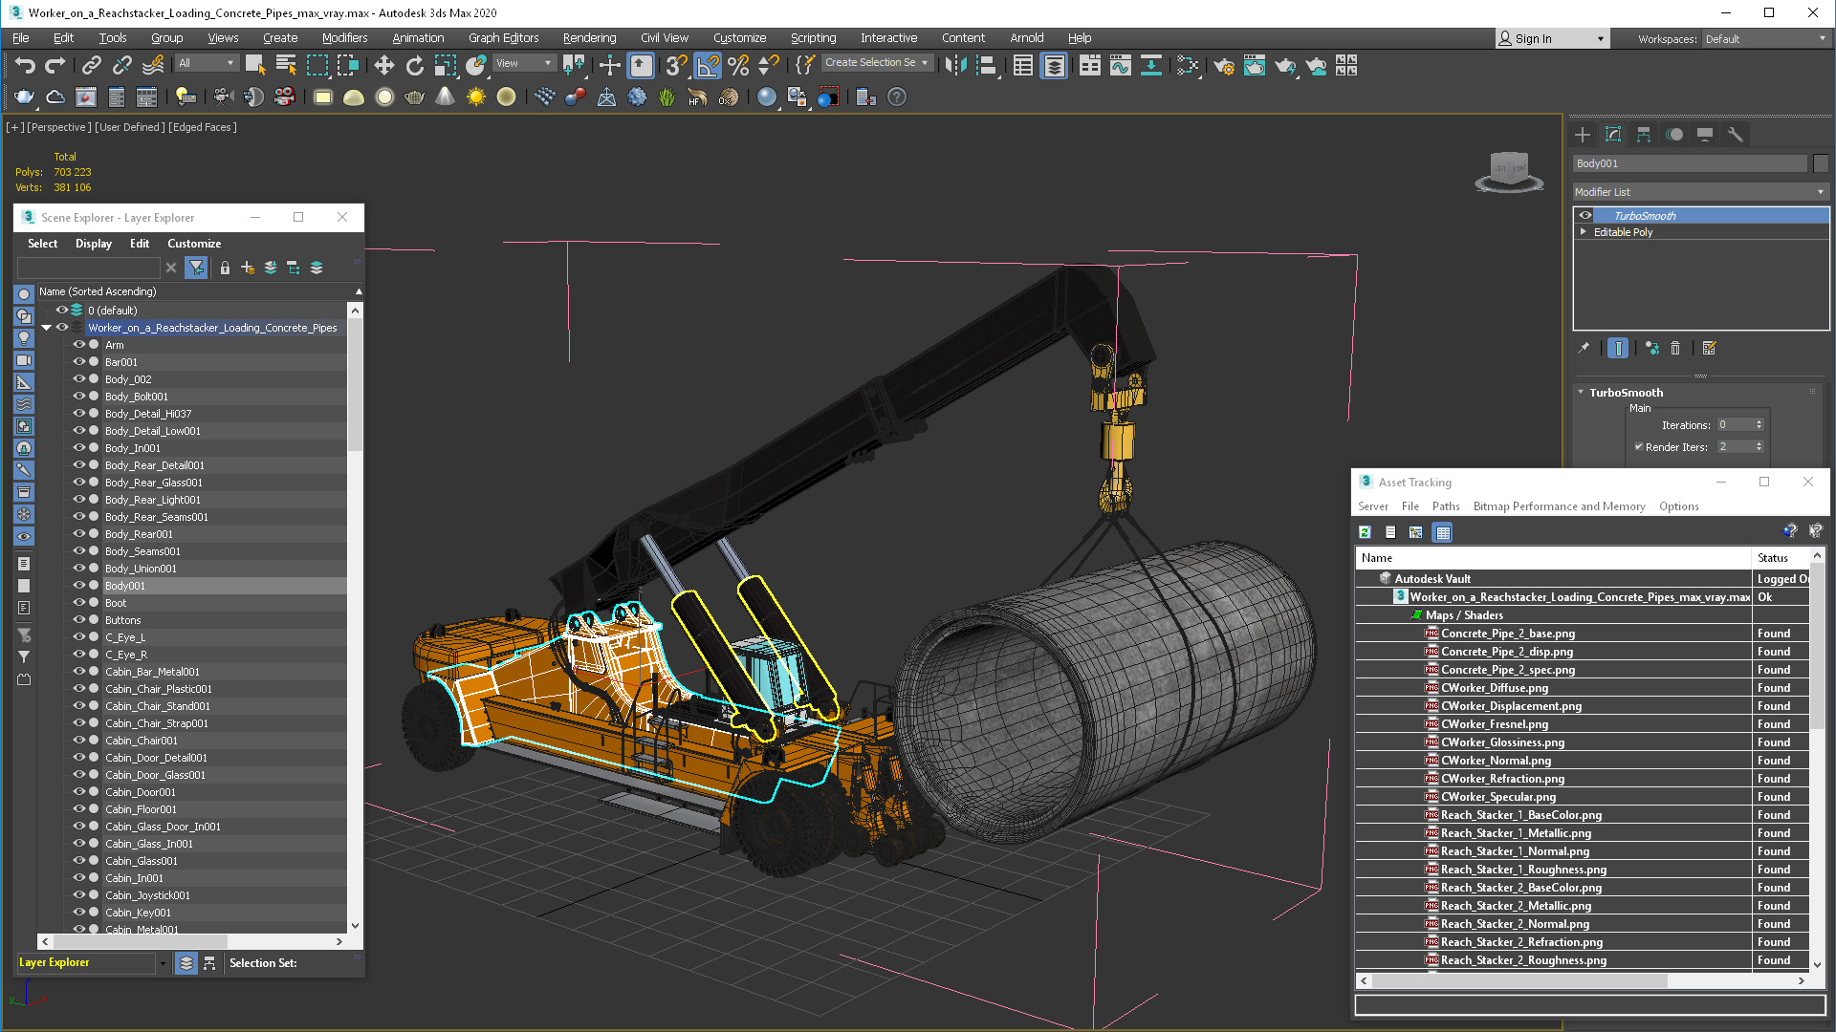
Task: Switch Asset Tracking to table view
Action: click(x=1443, y=532)
